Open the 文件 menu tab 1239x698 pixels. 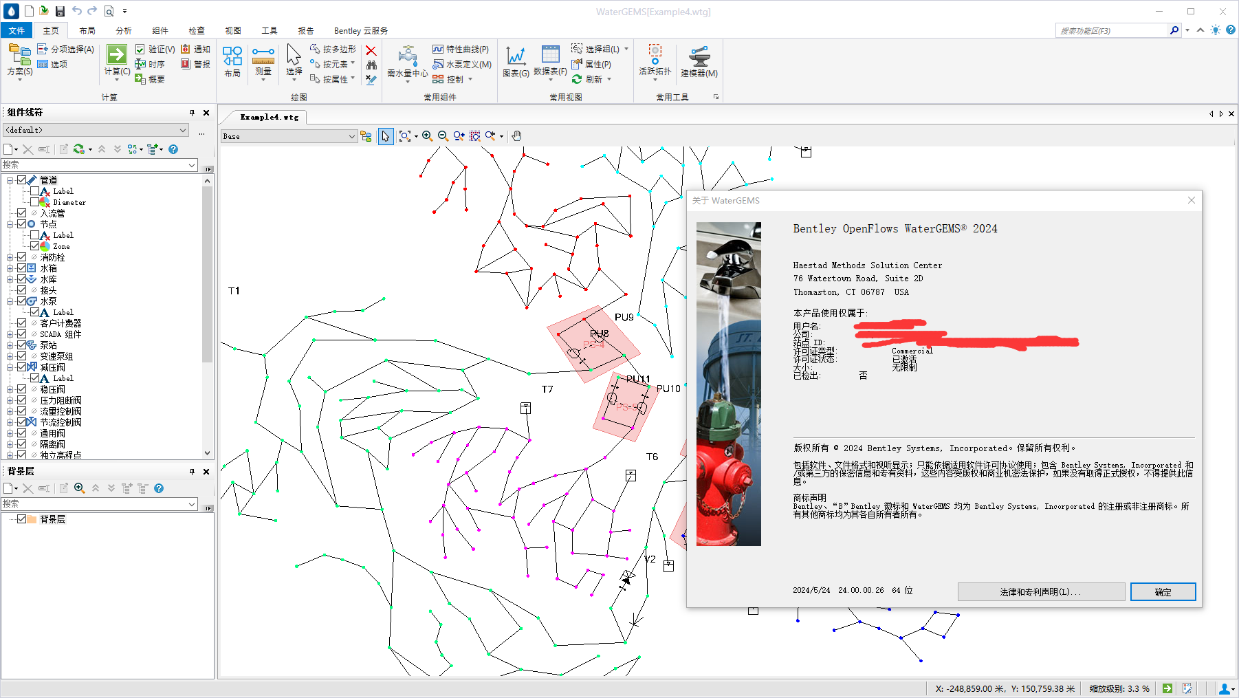pyautogui.click(x=17, y=30)
